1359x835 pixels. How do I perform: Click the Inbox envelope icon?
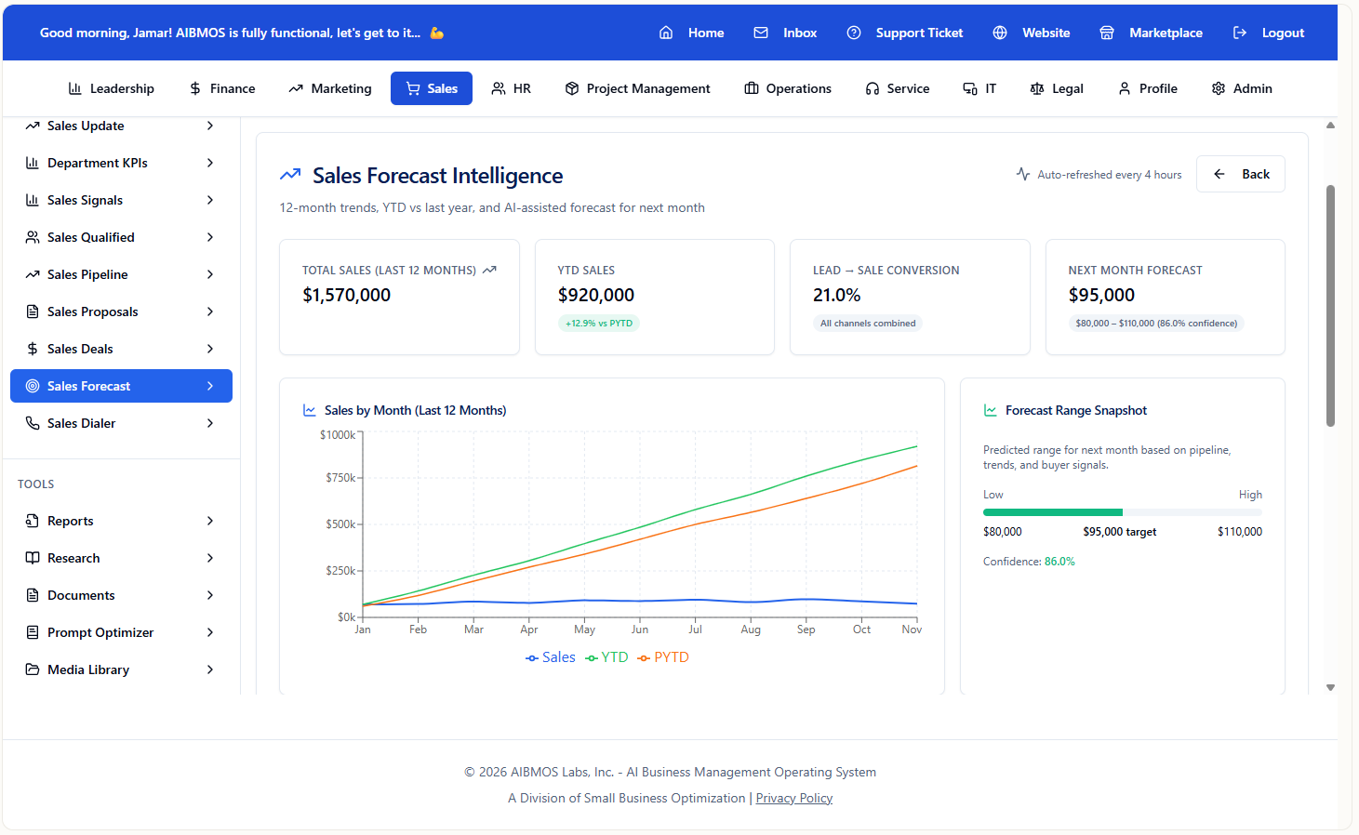tap(761, 33)
